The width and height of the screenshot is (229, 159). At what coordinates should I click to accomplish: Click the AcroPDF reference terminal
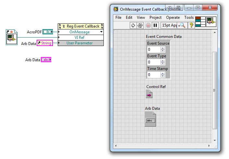coord(48,32)
